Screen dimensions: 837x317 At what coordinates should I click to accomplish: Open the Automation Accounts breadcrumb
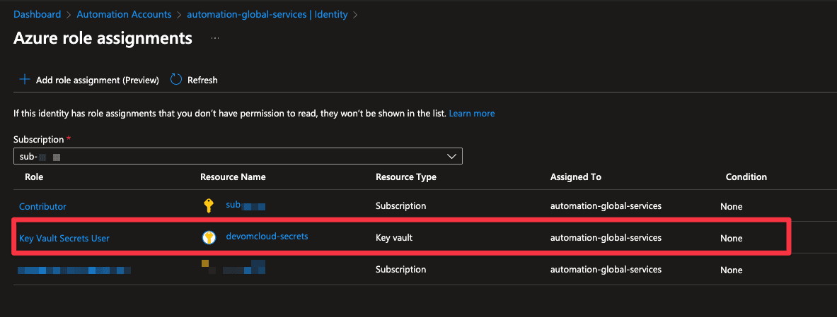tap(124, 14)
